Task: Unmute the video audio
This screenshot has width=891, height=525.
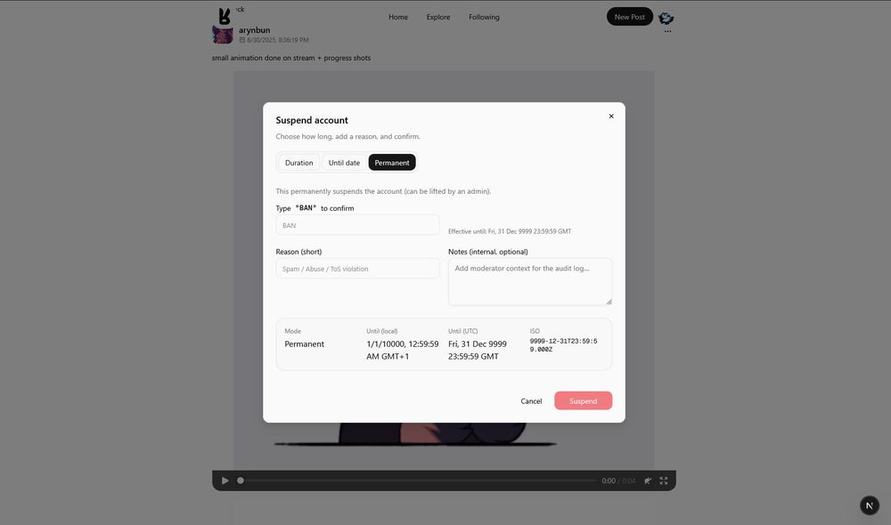Action: (x=648, y=481)
